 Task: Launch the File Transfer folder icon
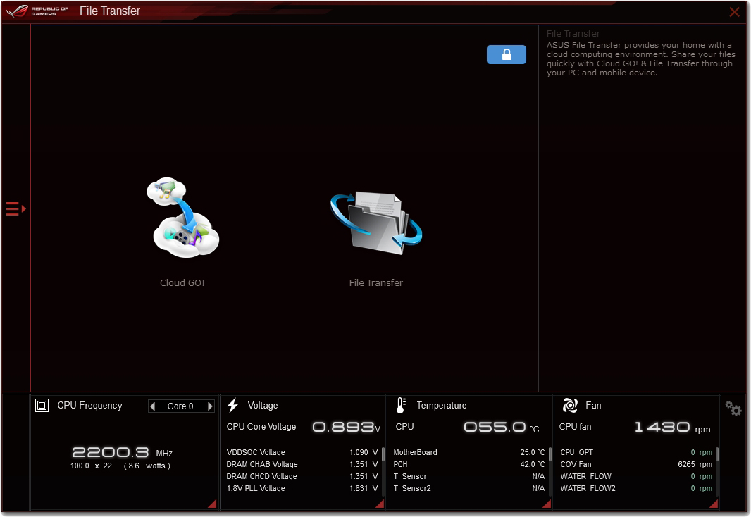click(x=376, y=223)
